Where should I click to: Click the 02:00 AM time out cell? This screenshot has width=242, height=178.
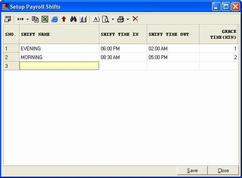click(173, 49)
